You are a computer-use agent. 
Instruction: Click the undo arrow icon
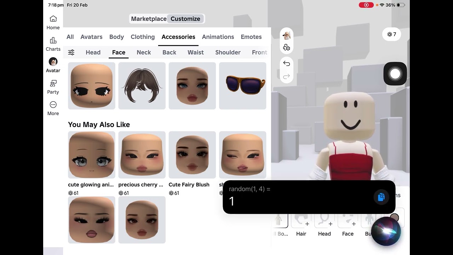[x=287, y=64]
